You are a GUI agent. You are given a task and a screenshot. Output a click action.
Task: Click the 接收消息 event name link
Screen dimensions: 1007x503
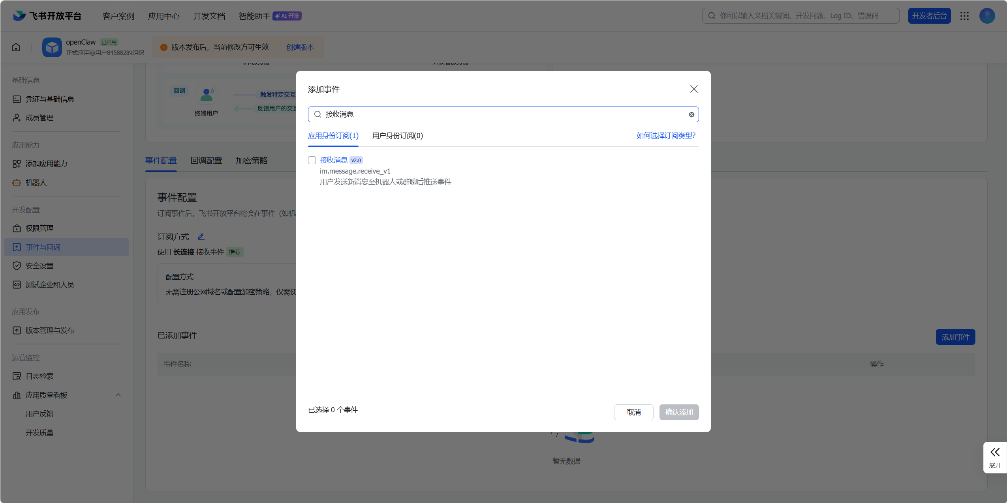[333, 160]
